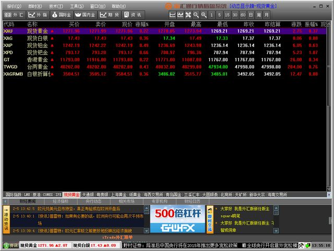This screenshot has width=334, height=251.
Task: Select the line chart icon in the toolbar
Action: [x=172, y=15]
